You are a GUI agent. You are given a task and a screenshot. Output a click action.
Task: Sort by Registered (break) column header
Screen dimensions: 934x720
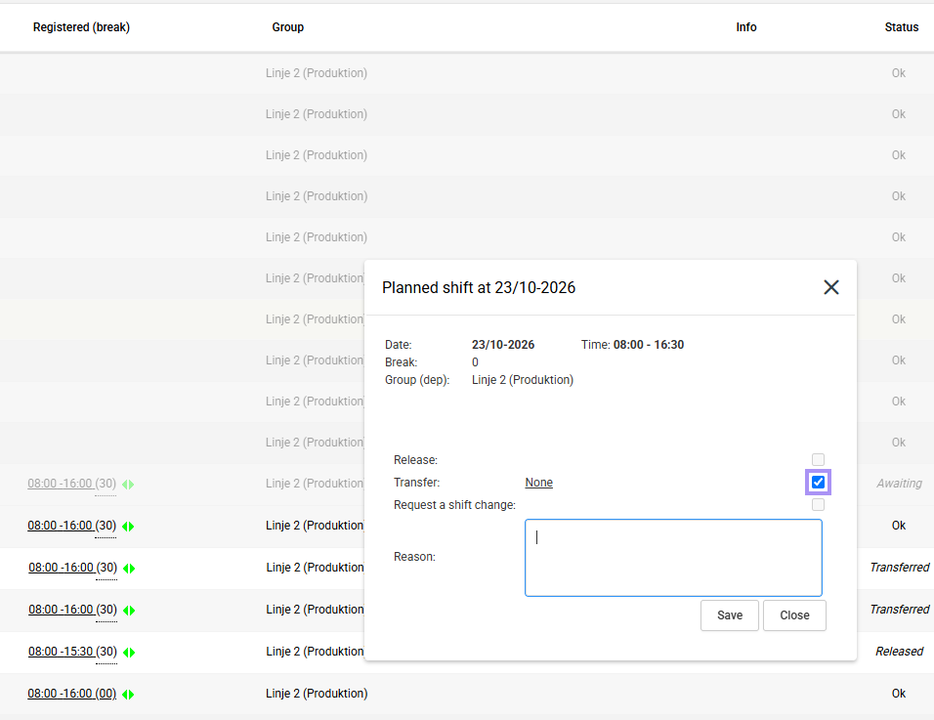click(81, 26)
